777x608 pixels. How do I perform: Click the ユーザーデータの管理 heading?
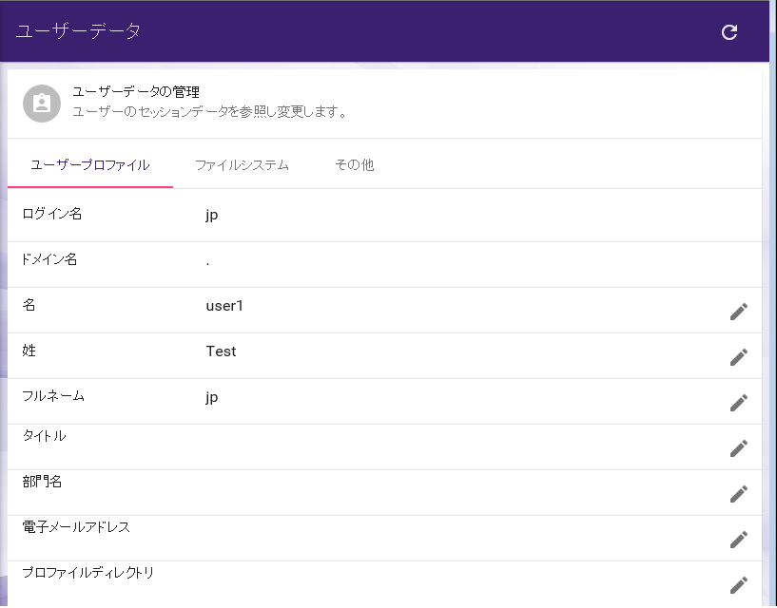[x=136, y=92]
